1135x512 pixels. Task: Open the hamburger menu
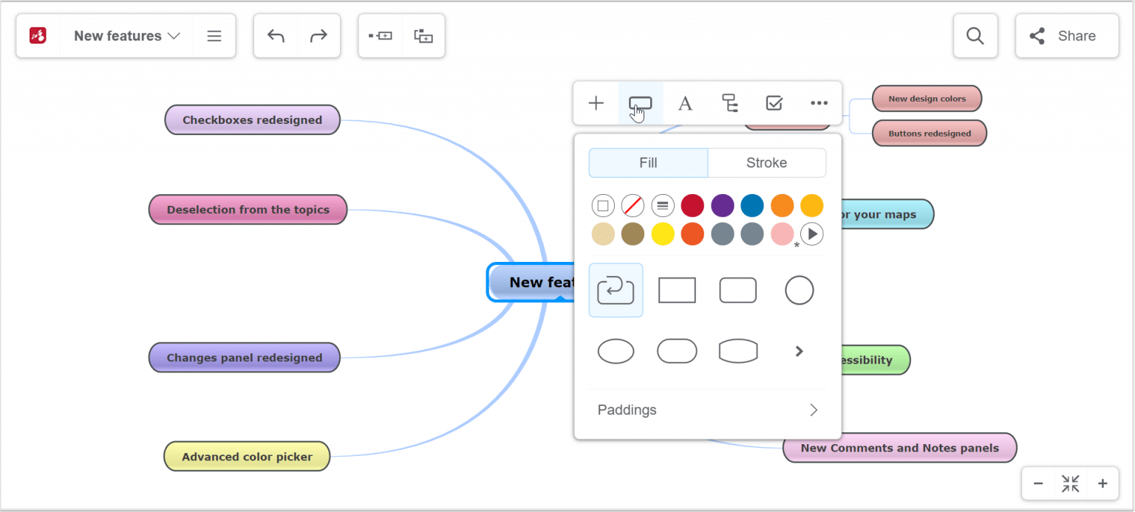214,35
